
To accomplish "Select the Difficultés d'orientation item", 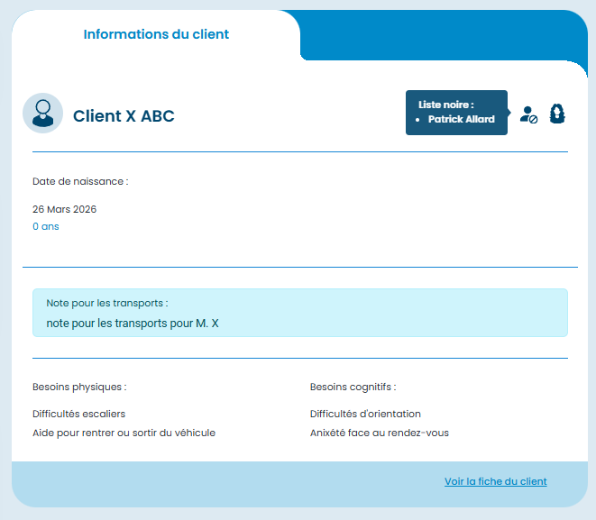I will [365, 414].
